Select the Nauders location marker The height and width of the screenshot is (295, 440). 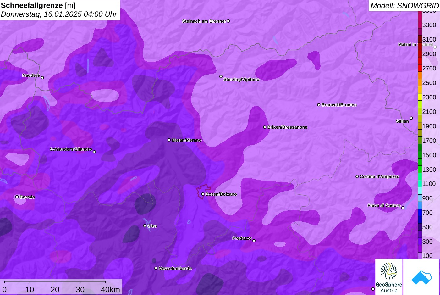point(42,78)
